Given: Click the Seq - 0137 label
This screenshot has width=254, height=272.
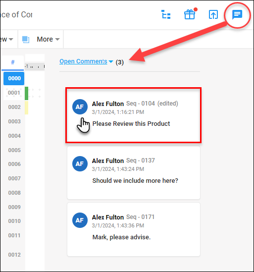Looking at the screenshot, I should pos(141,161).
